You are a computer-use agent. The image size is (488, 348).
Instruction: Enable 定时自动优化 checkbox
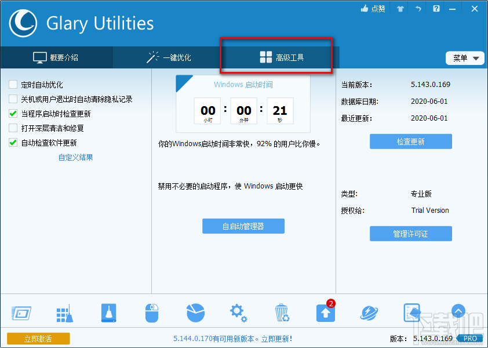pyautogui.click(x=13, y=84)
